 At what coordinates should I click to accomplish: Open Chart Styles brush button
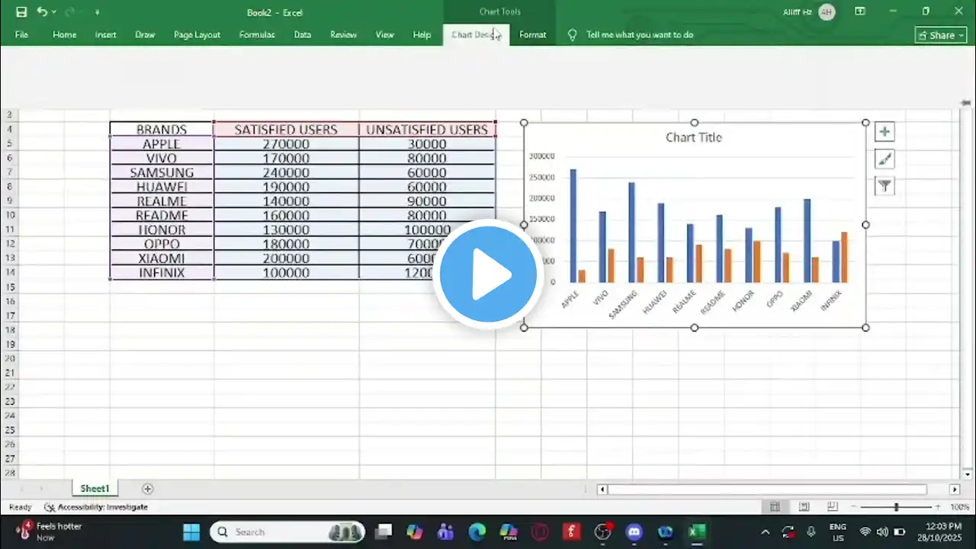point(884,159)
